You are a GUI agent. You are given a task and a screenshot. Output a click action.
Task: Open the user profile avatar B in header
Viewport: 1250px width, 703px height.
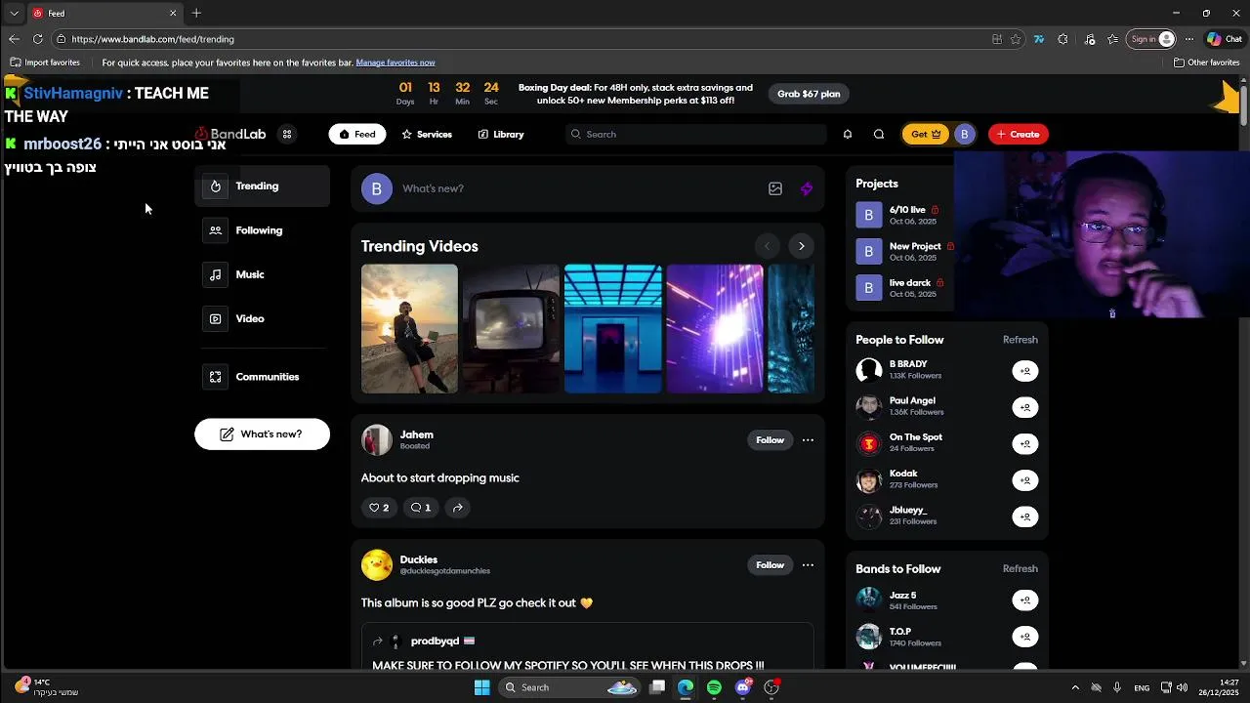pos(964,134)
